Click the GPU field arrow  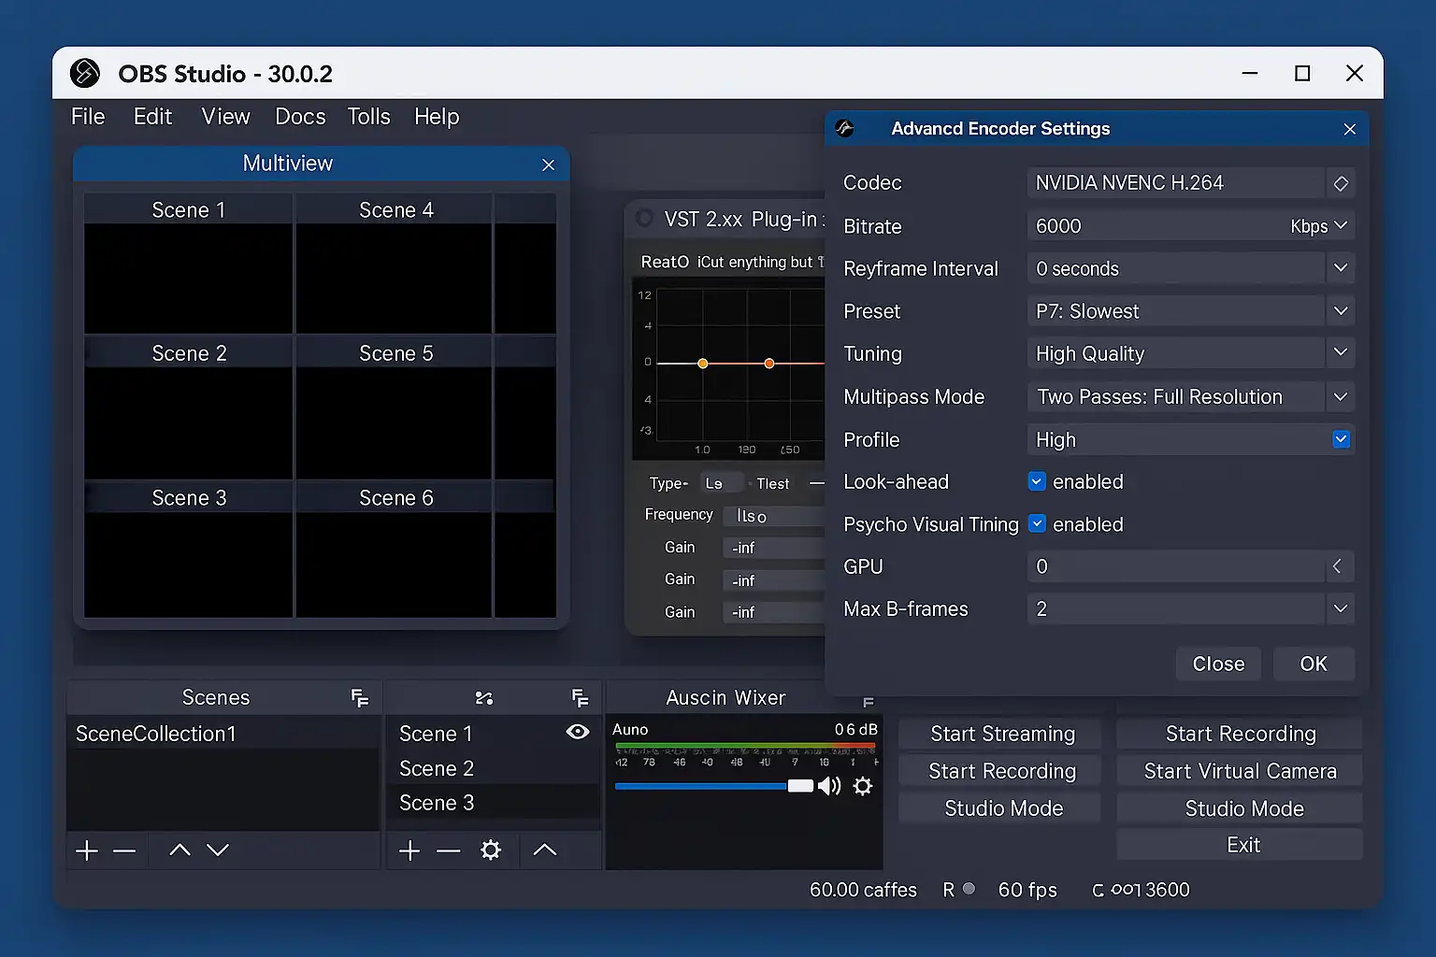pyautogui.click(x=1338, y=566)
